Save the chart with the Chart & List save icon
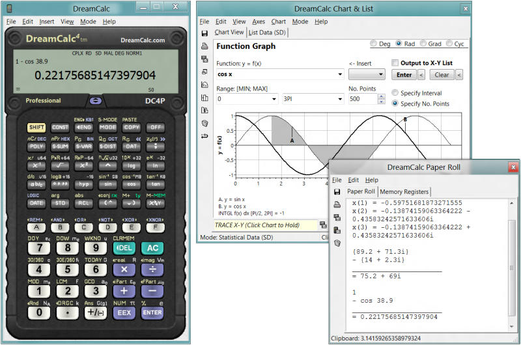Viewport: 521px width, 345px height. pyautogui.click(x=204, y=33)
